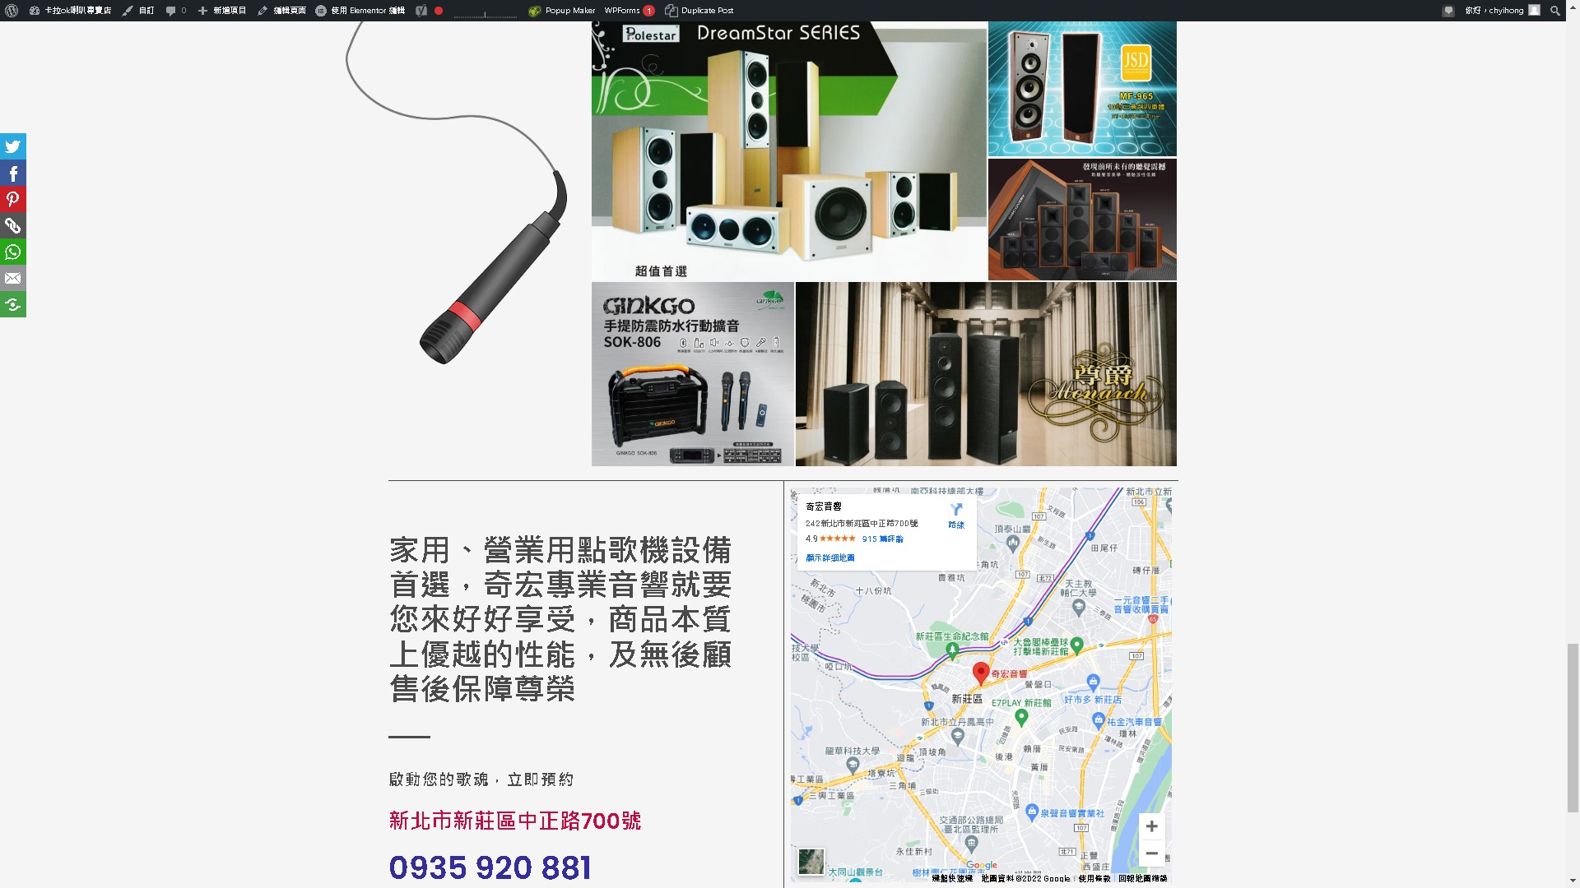Click 回報地圖錯誤 link on map
The height and width of the screenshot is (888, 1580).
[x=1143, y=878]
